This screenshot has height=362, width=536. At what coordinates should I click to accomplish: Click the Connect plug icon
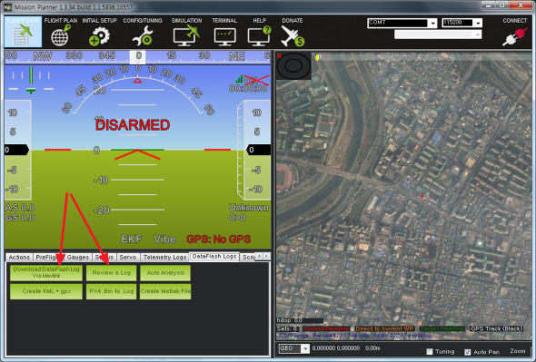click(514, 36)
